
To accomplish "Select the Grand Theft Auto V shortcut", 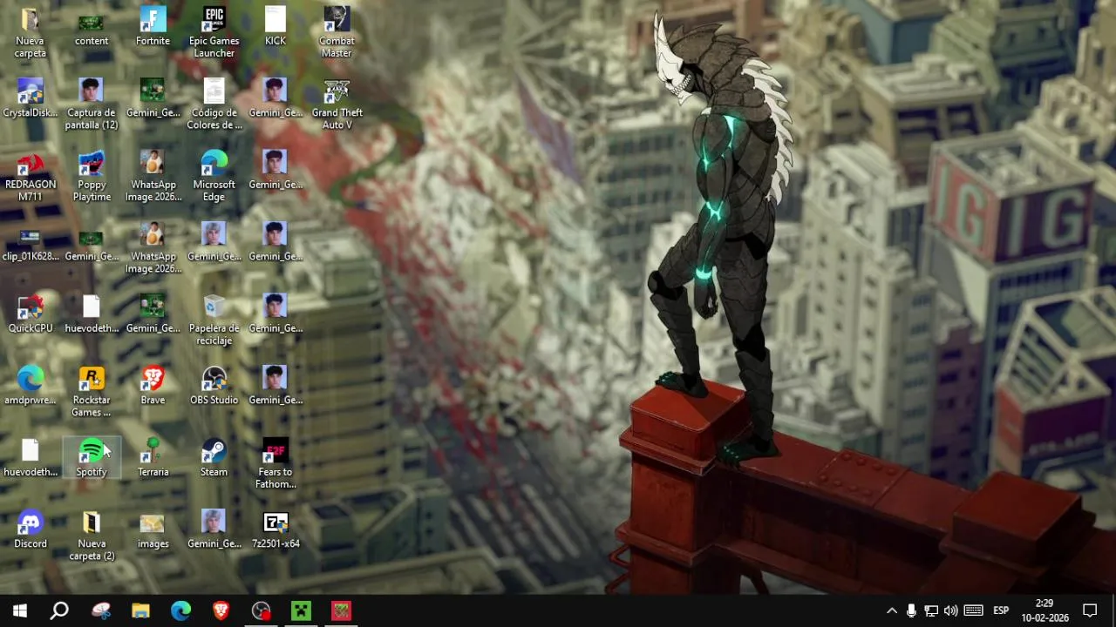I will [x=337, y=104].
